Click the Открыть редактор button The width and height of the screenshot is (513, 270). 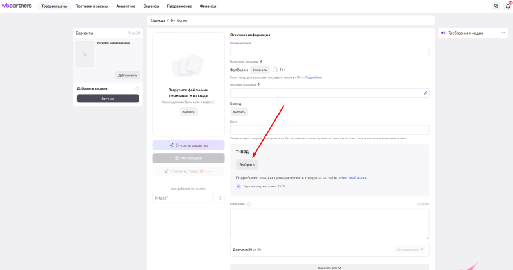tap(189, 145)
